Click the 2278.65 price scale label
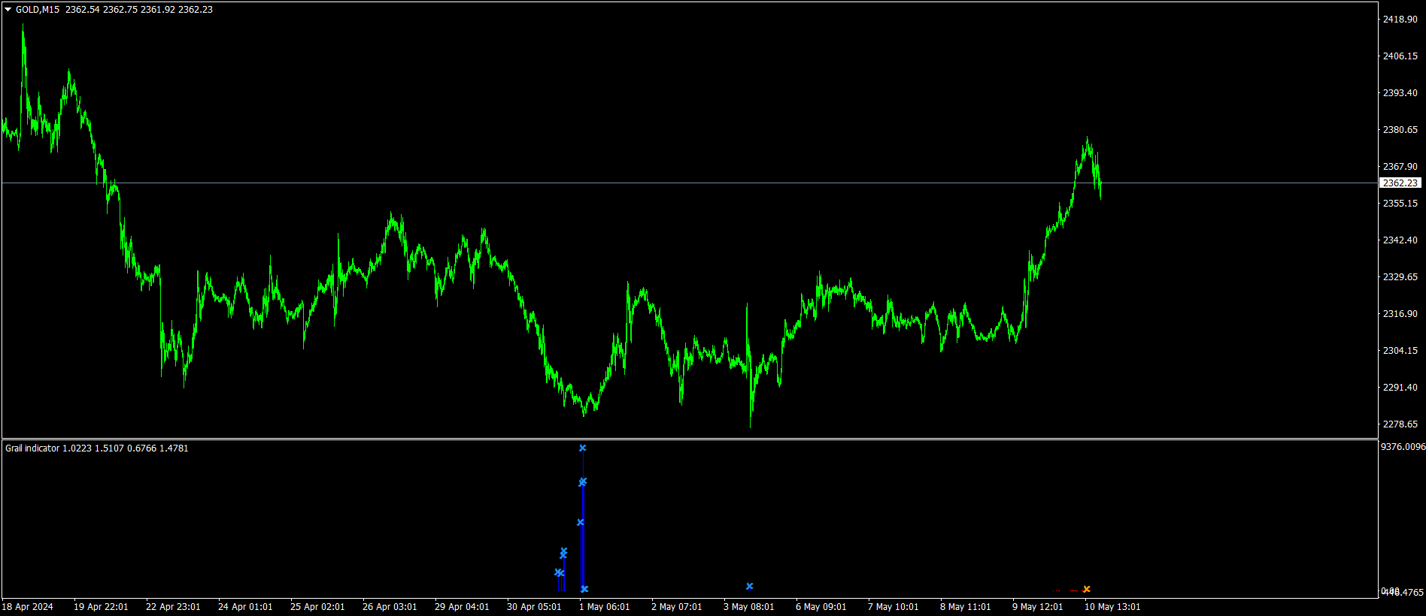 point(1400,424)
